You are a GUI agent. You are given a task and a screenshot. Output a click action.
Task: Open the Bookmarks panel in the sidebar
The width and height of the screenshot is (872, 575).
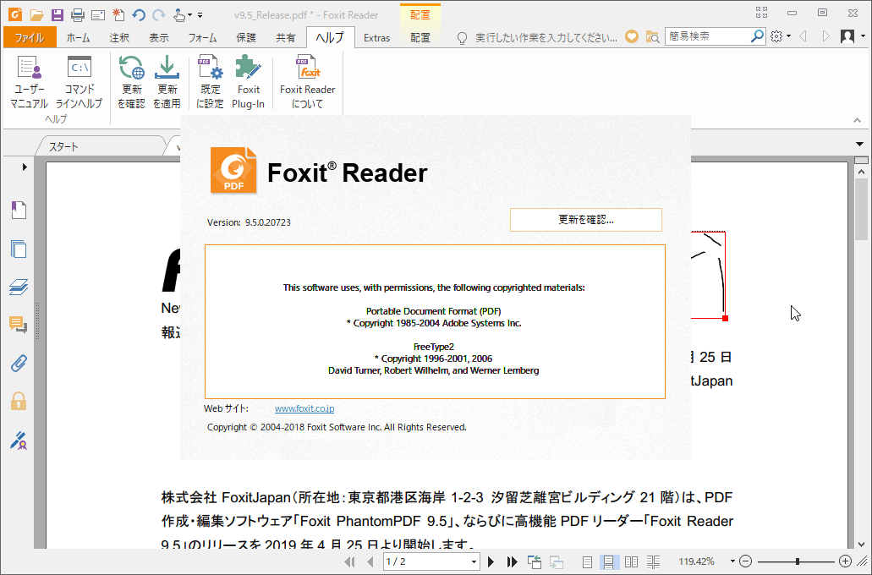pyautogui.click(x=18, y=210)
